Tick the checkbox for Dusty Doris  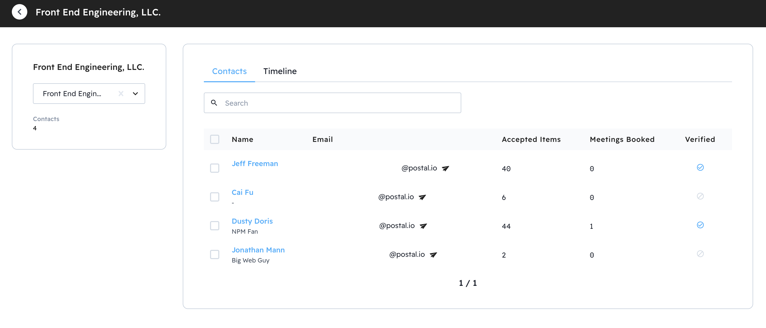coord(214,226)
